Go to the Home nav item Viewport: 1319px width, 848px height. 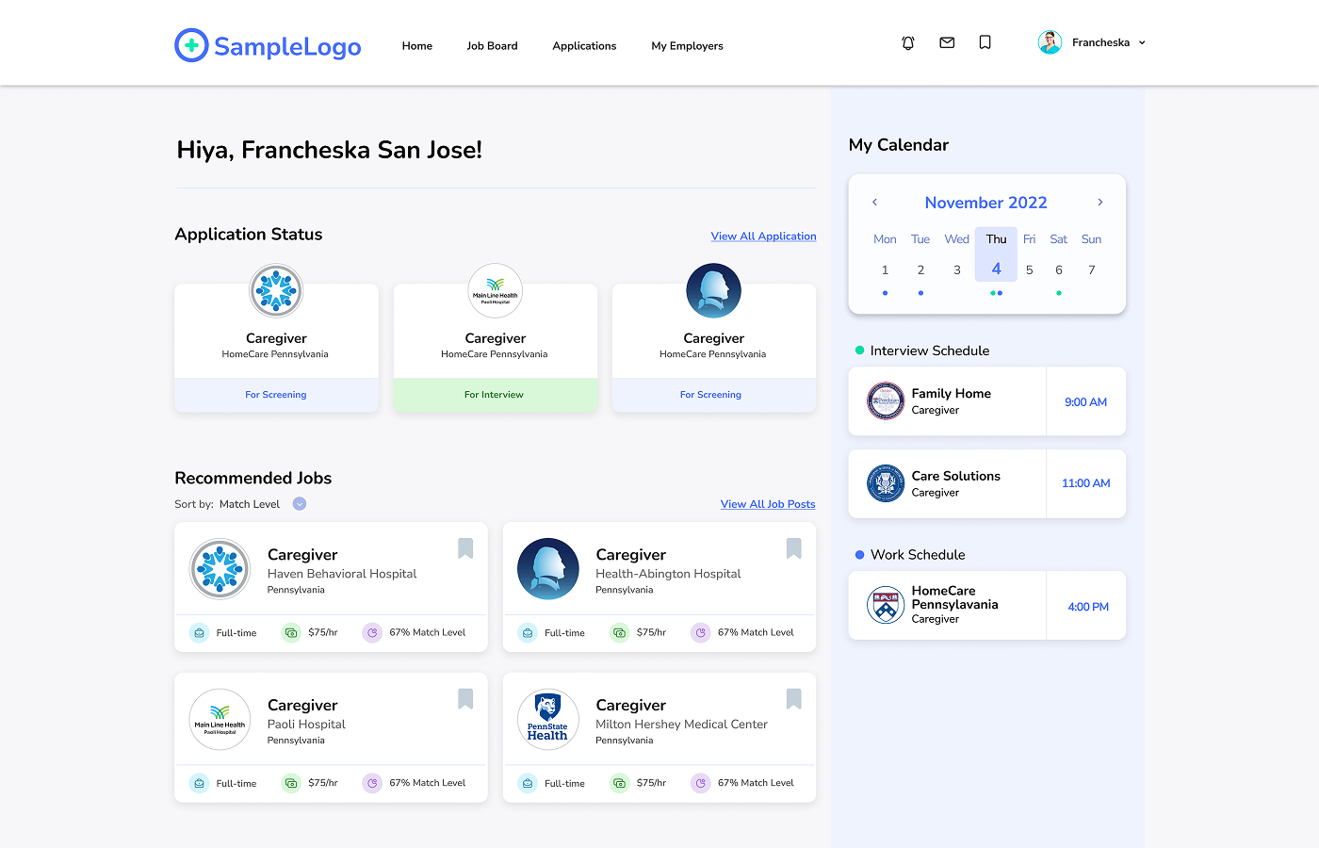417,46
